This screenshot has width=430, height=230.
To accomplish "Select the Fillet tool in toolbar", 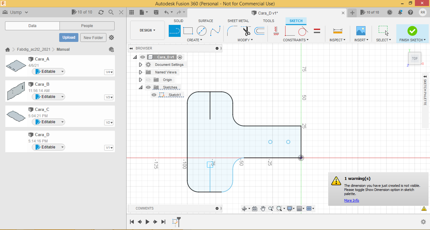I will 232,31.
